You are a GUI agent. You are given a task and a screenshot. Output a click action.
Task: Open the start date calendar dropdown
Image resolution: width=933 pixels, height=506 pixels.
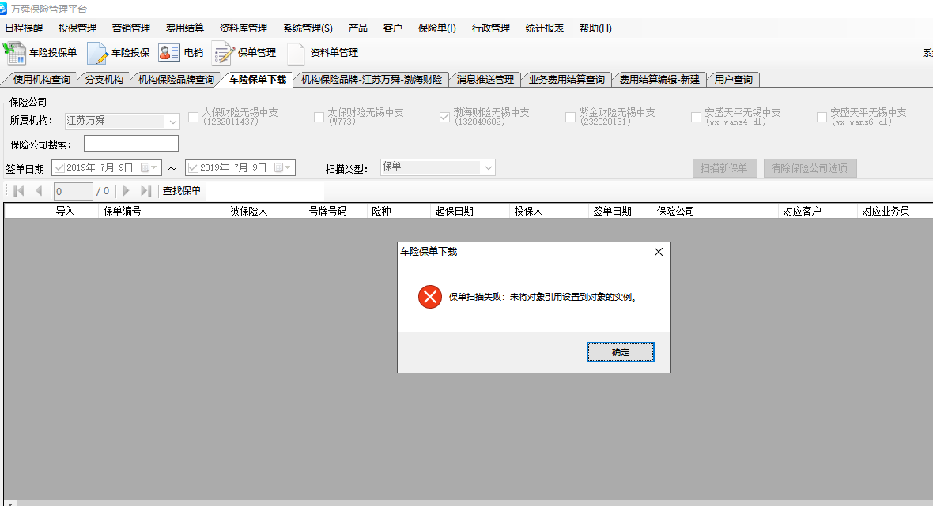[x=149, y=168]
